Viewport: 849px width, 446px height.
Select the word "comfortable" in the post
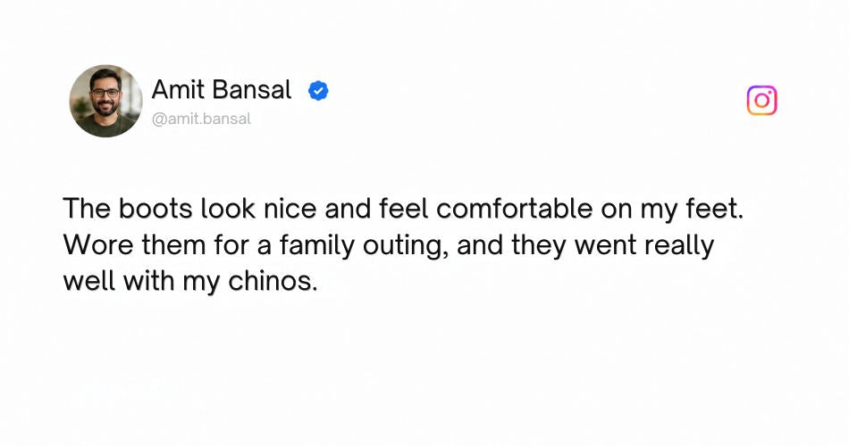pos(515,209)
